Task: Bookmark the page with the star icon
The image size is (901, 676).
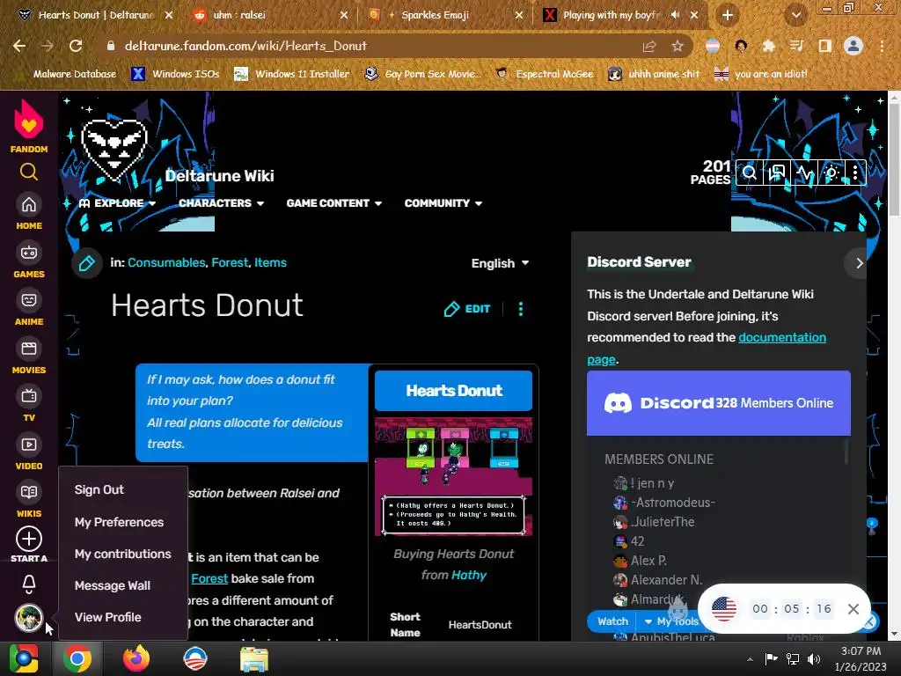Action: click(x=678, y=46)
